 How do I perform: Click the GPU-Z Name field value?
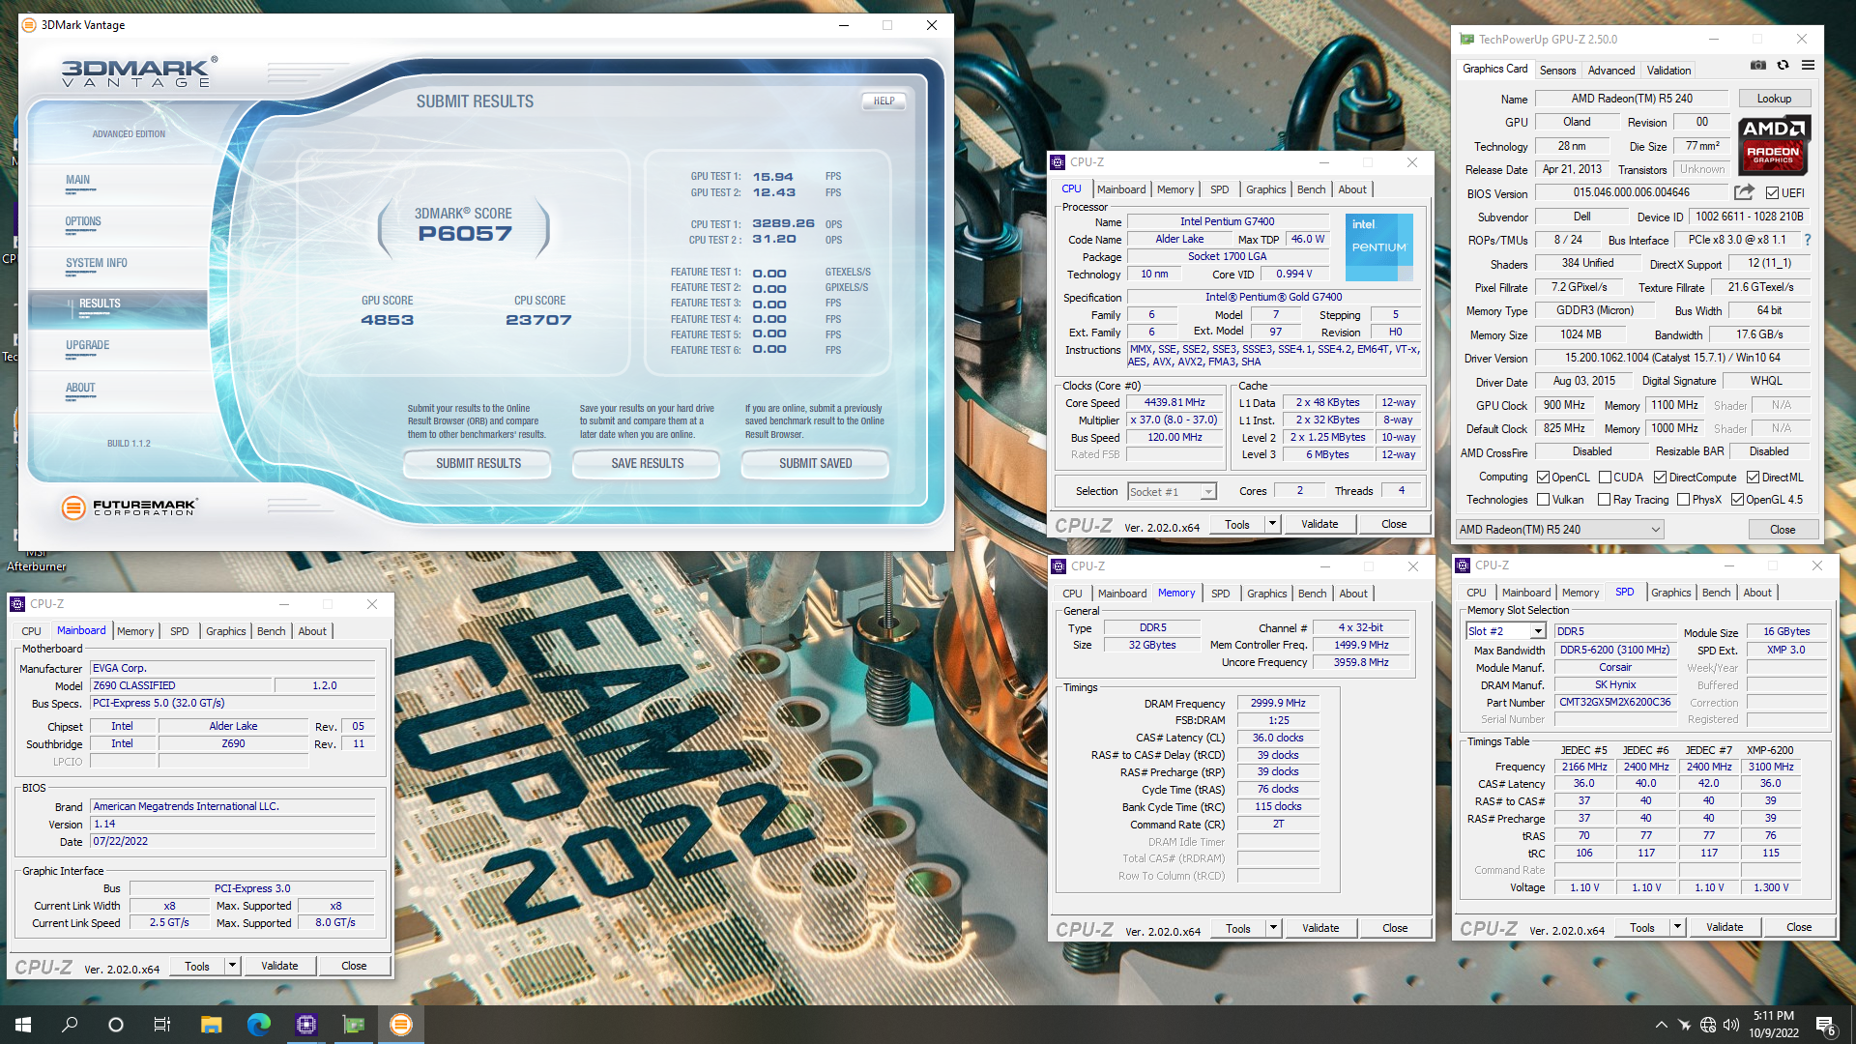click(1632, 99)
